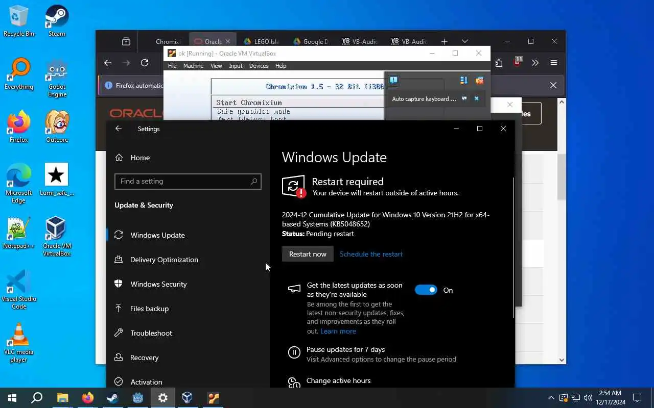Open VirtualBox View menu
The image size is (654, 408).
[216, 66]
